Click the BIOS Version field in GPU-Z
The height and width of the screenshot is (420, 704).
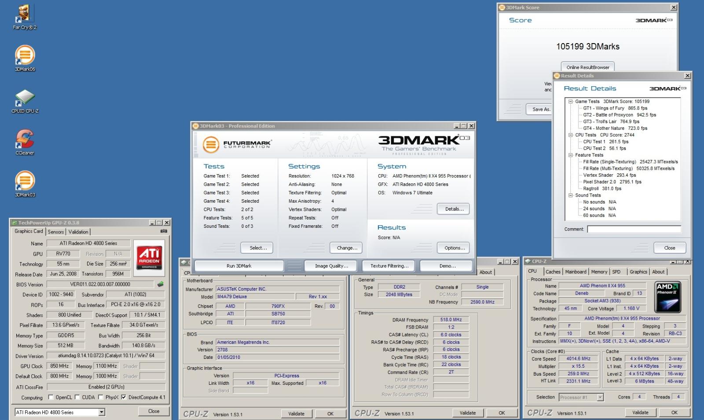tap(100, 284)
